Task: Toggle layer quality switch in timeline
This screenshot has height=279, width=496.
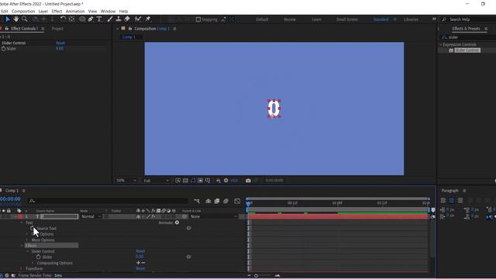Action: click(148, 216)
